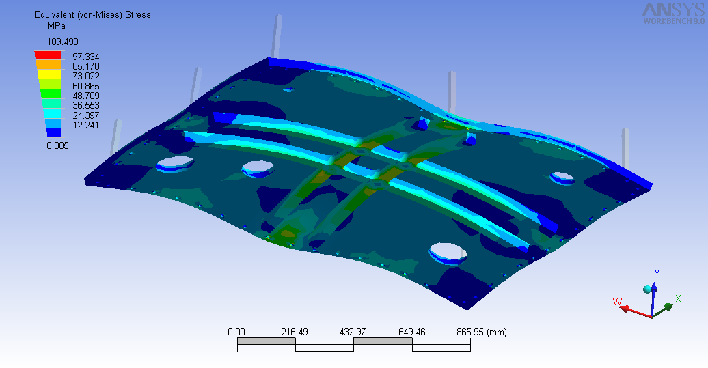Click the legend value 36.553
The image size is (708, 368).
pyautogui.click(x=86, y=106)
